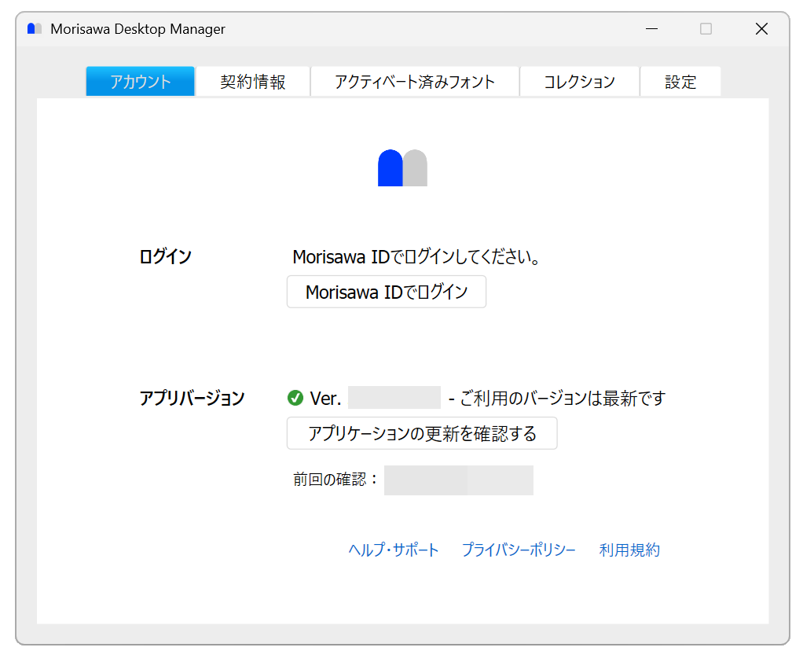Open the プライバシーポリシー link
The height and width of the screenshot is (662, 803).
coord(519,550)
